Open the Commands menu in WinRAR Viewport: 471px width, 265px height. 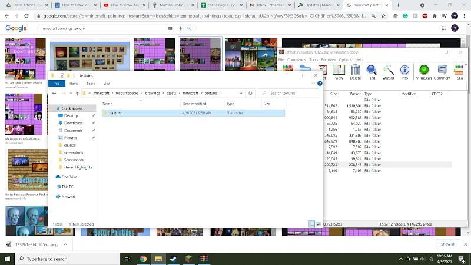click(296, 59)
